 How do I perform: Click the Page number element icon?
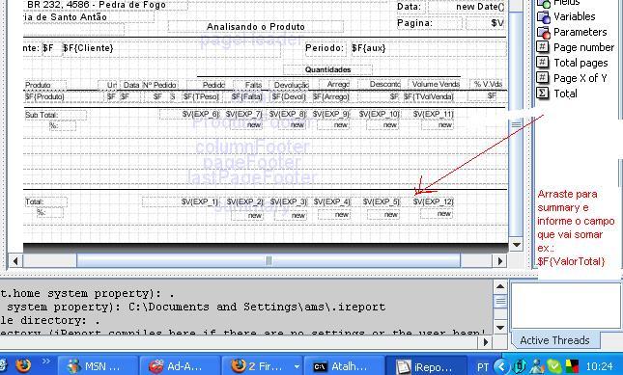tap(543, 47)
